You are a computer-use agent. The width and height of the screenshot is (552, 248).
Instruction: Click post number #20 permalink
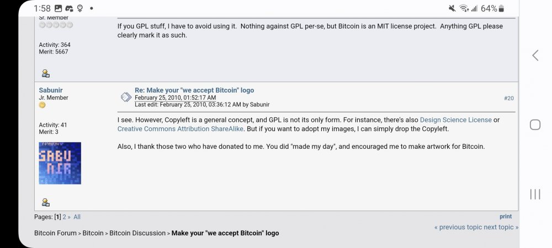click(x=508, y=98)
